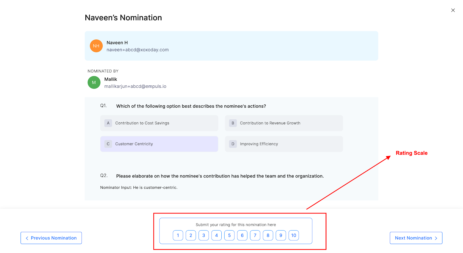Select option B Contribution to Revenue Growth

coord(284,123)
